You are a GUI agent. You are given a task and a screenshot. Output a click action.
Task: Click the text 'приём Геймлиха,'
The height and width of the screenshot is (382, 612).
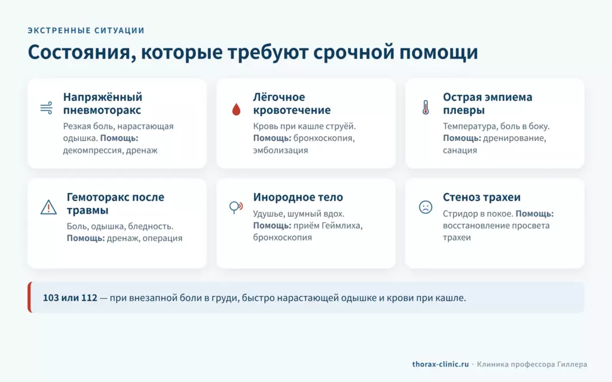click(328, 226)
